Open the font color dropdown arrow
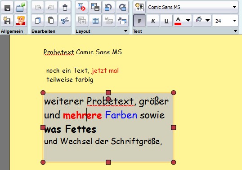 click(x=188, y=21)
